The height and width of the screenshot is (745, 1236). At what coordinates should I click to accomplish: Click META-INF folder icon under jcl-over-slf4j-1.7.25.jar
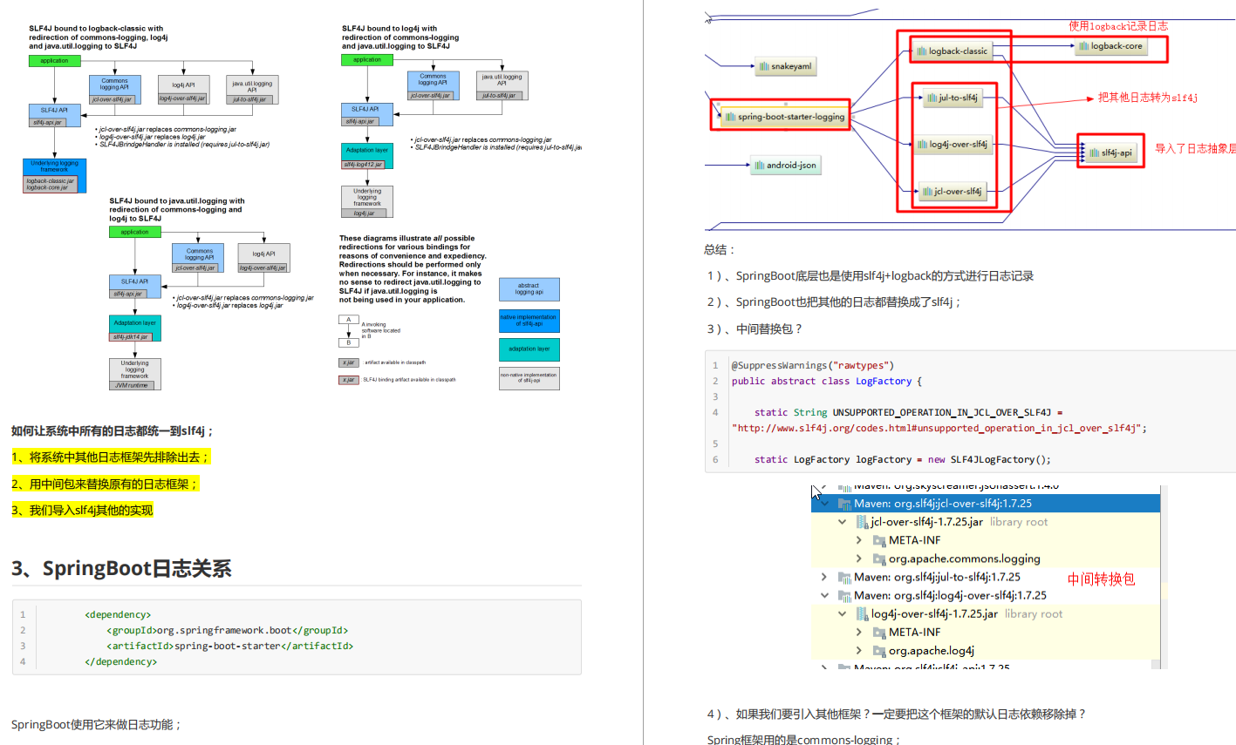[x=879, y=540]
